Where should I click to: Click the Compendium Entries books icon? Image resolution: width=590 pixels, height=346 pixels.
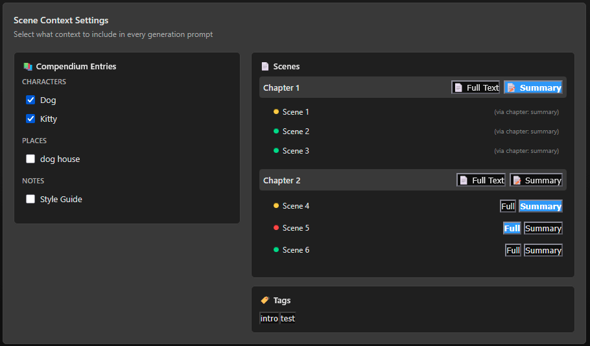pos(27,66)
